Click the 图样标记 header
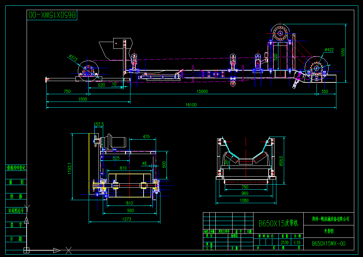Screen dimensions: 363x257 (x=266, y=236)
